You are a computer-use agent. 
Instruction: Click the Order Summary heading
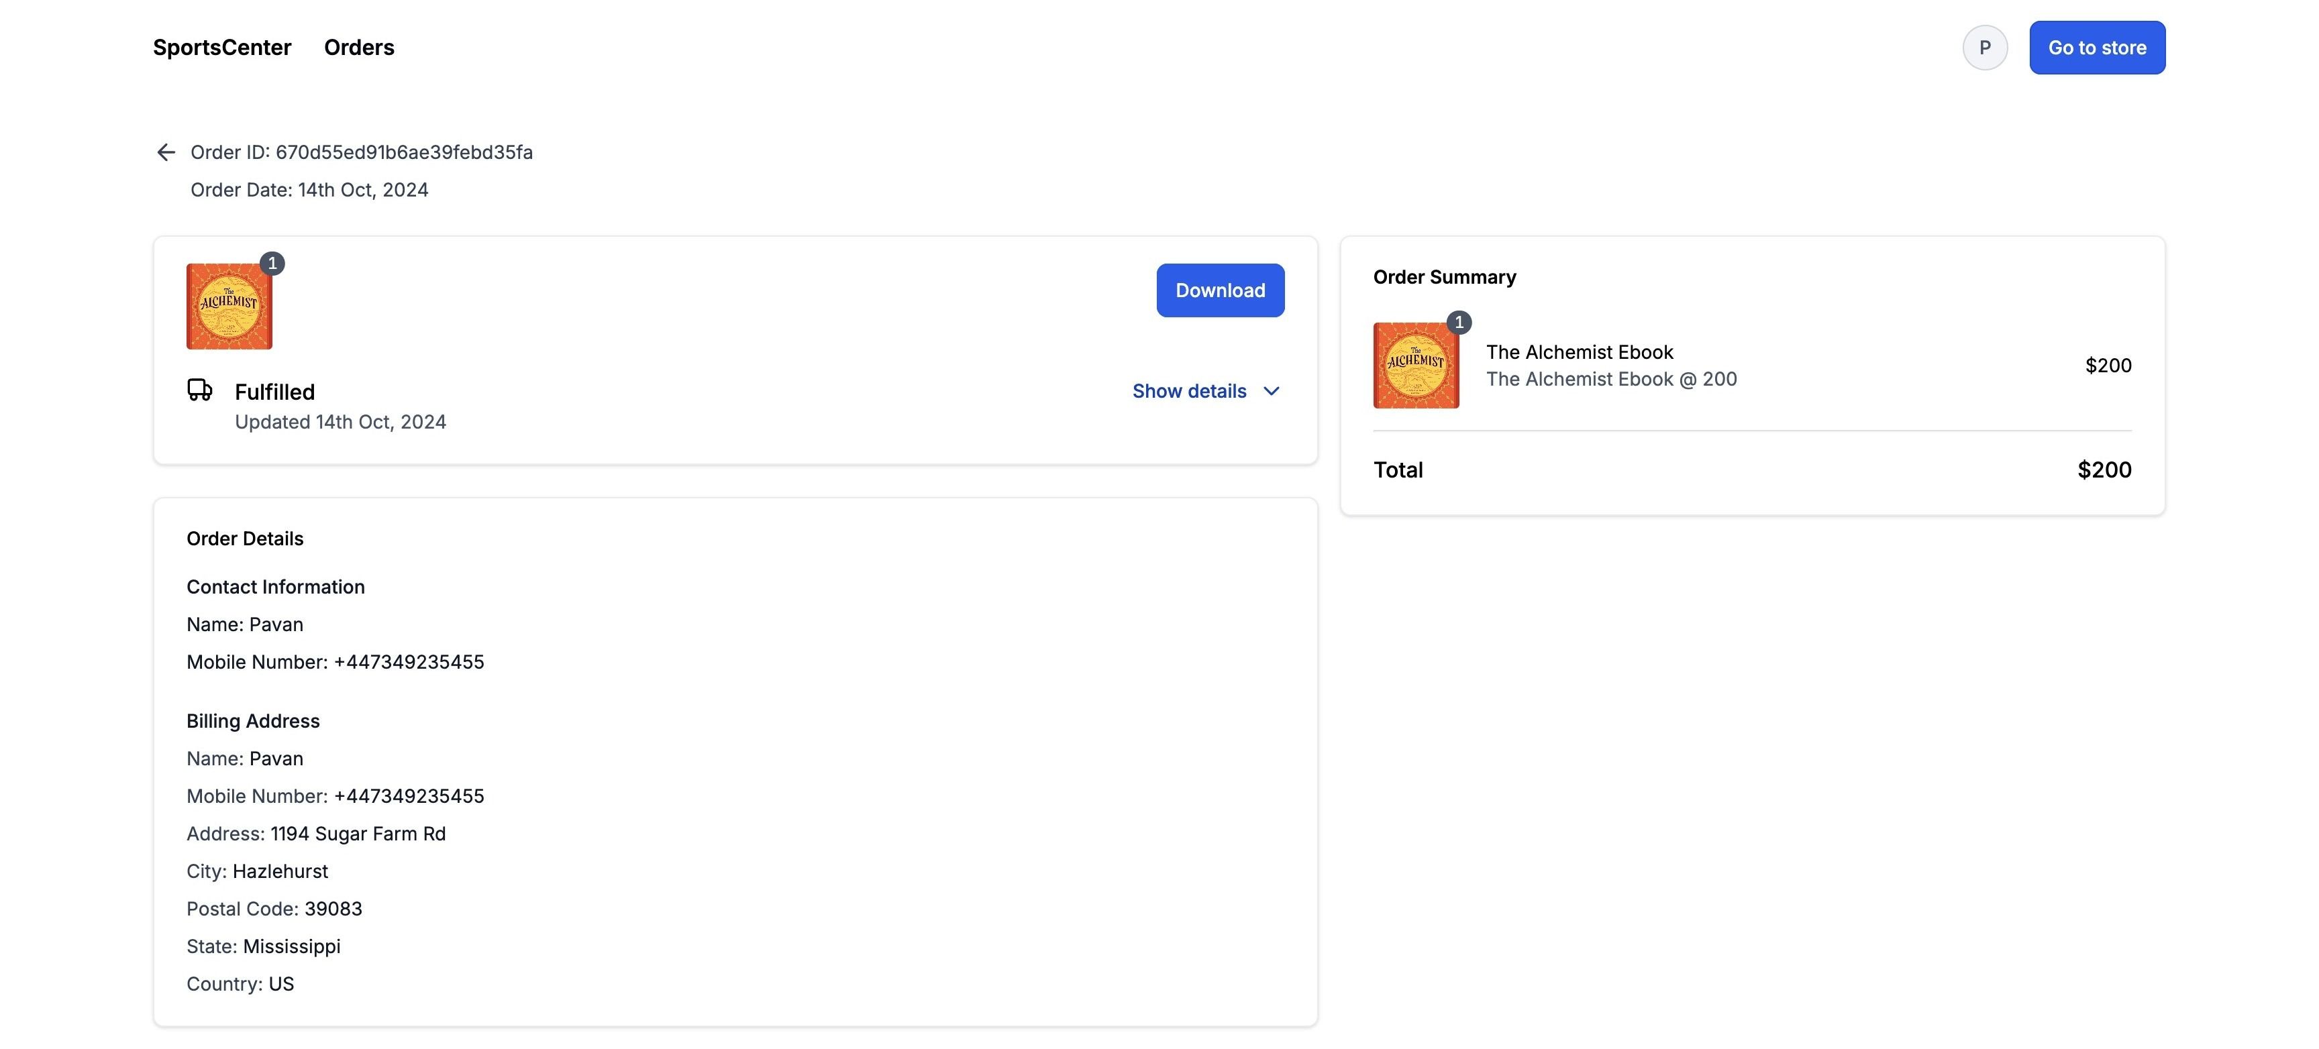(x=1444, y=277)
